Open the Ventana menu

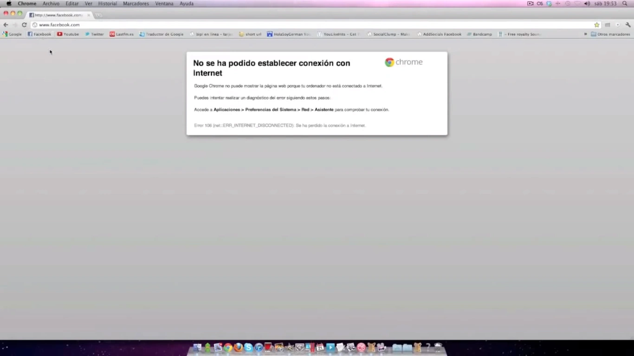164,3
